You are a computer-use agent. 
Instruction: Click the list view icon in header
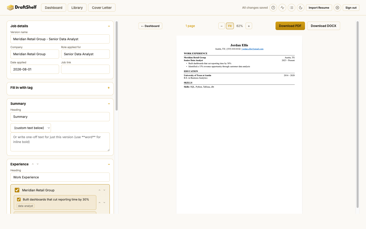(292, 8)
